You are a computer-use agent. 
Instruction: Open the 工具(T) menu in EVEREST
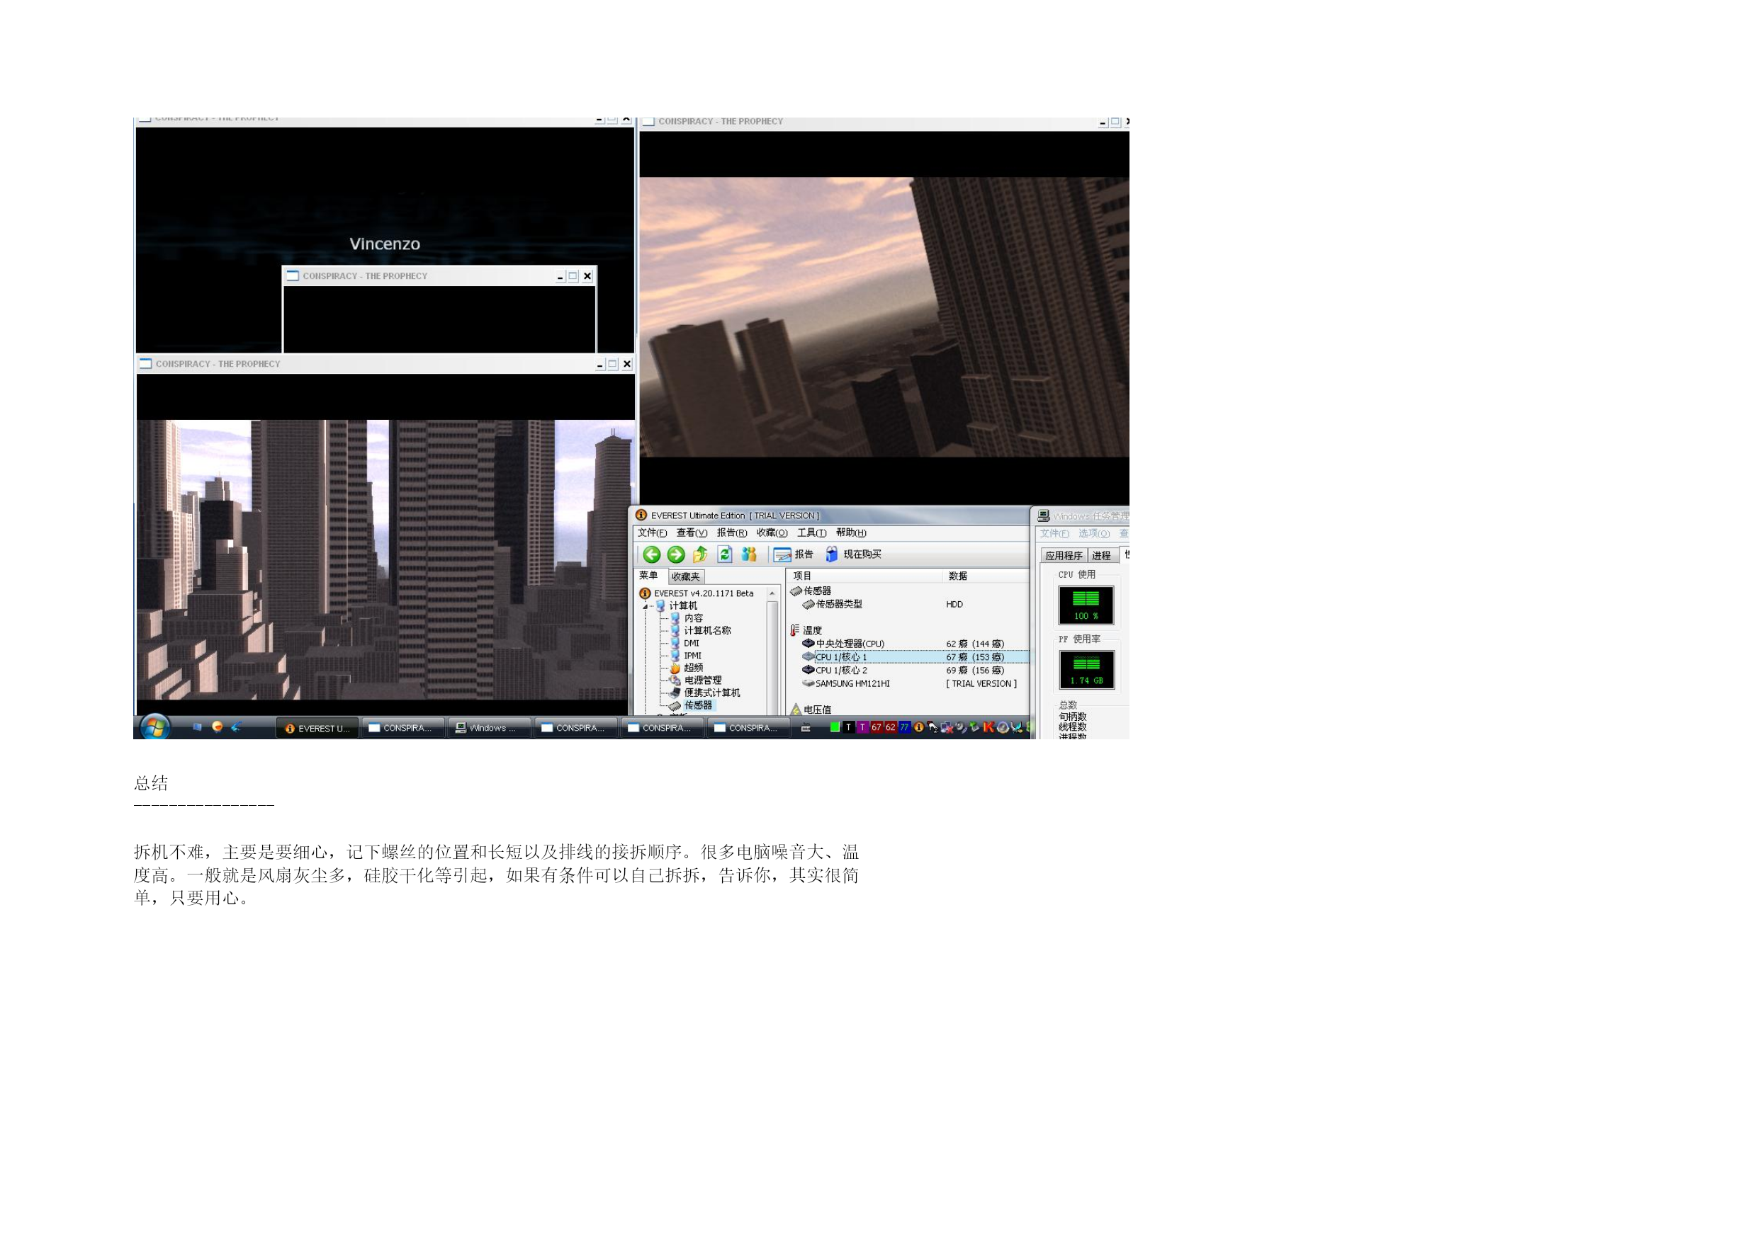(811, 532)
